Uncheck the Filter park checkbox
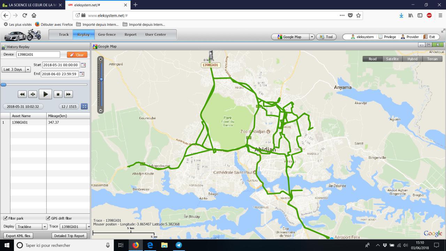Viewport: 446px width, 251px height. [x=5, y=218]
